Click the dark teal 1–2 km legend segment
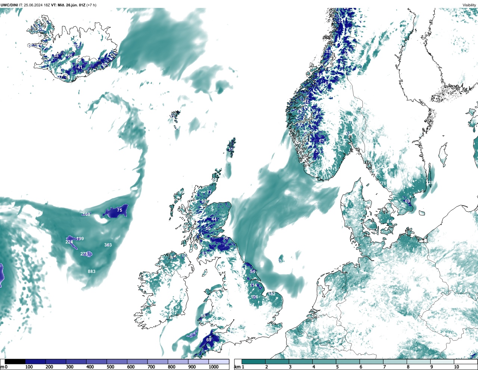The image size is (478, 370). coord(254,361)
